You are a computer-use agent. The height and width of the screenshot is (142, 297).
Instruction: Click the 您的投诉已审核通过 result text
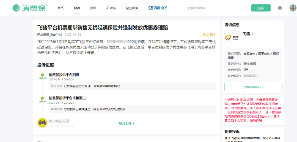(95, 109)
